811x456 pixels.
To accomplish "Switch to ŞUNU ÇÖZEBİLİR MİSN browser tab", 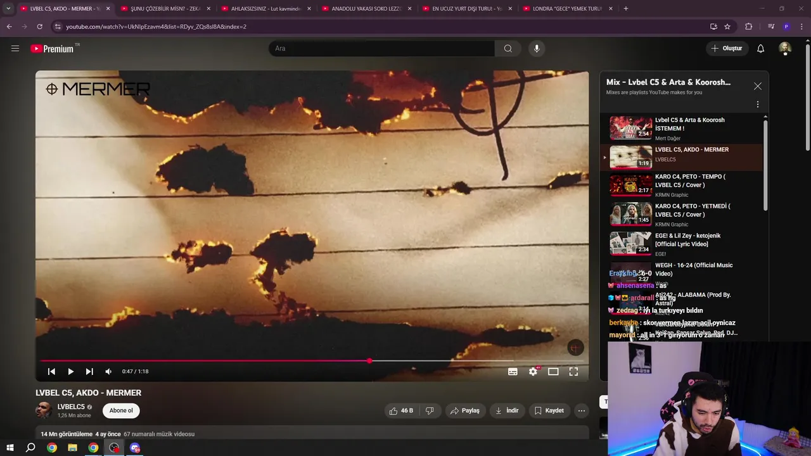I will (x=165, y=9).
